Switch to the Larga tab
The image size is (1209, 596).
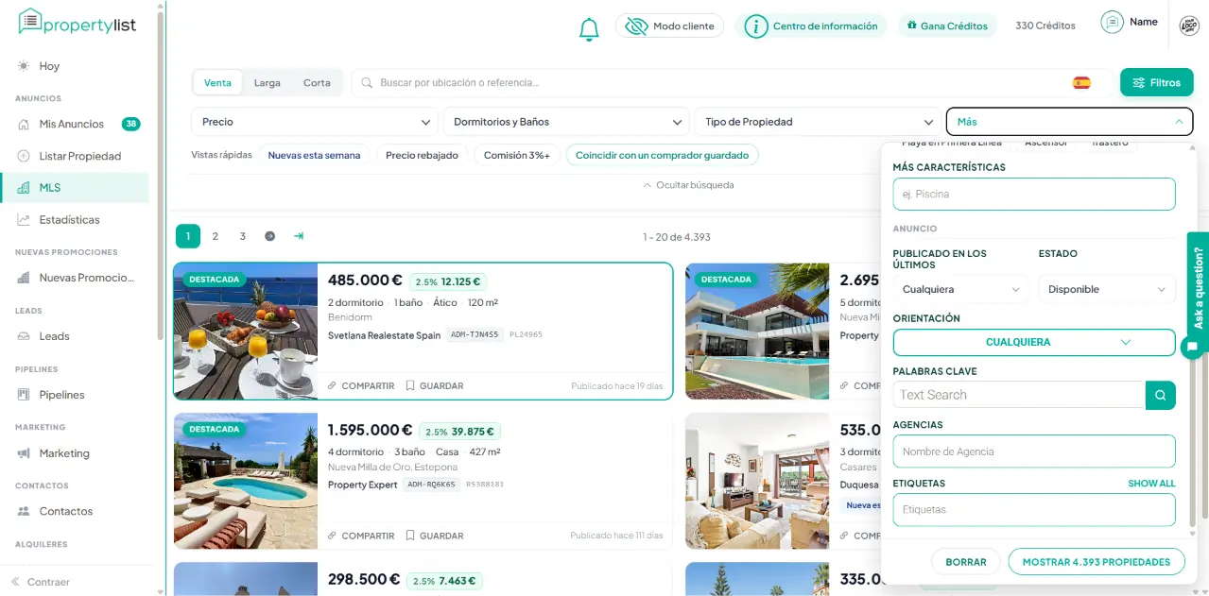pos(268,83)
